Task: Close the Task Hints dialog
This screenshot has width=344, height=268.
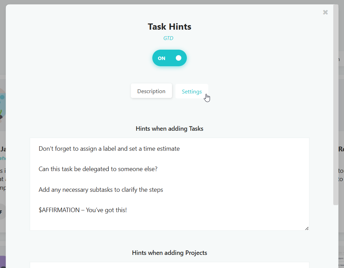Action: pos(325,12)
